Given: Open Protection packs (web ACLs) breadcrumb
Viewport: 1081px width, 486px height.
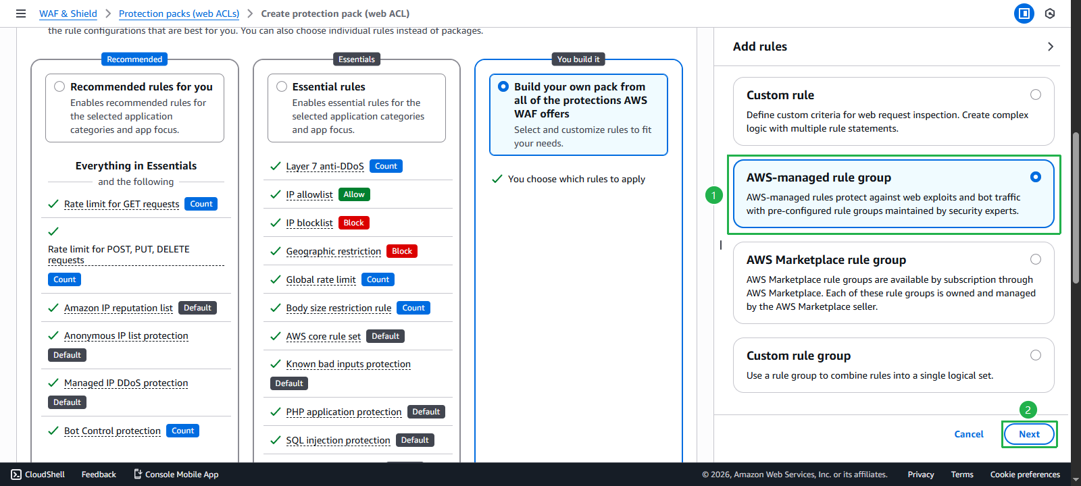Looking at the screenshot, I should [179, 13].
